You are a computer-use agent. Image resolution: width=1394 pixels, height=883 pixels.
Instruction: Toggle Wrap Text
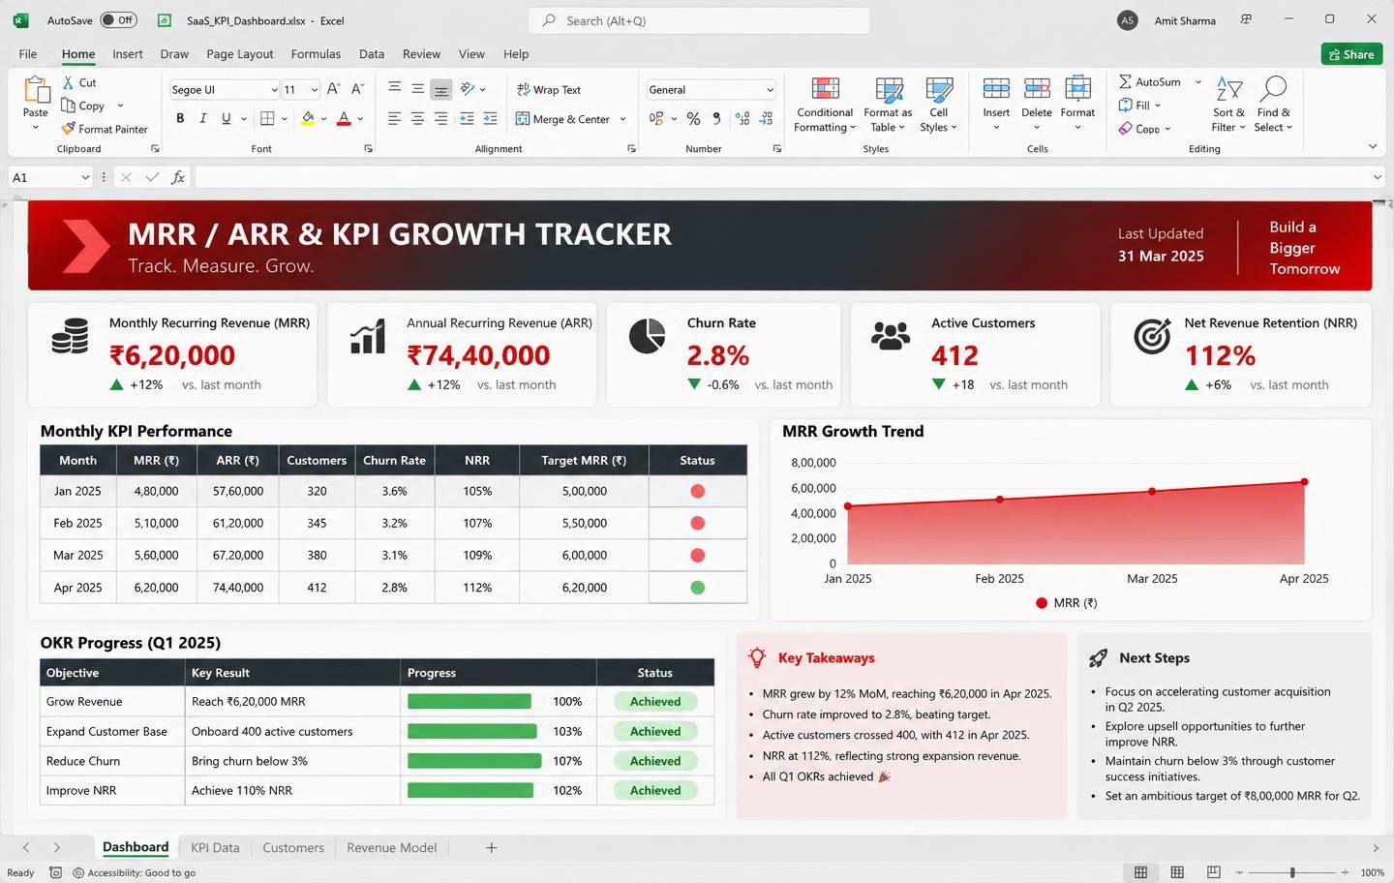(549, 89)
